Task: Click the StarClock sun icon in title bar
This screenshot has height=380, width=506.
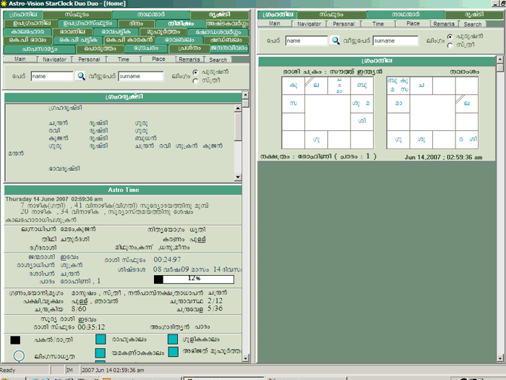Action: (x=4, y=4)
